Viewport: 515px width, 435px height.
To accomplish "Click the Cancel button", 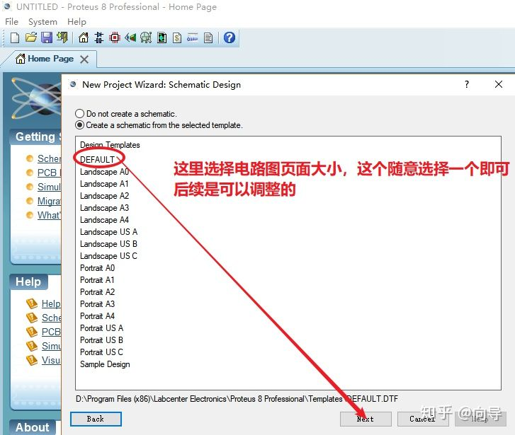I will (x=423, y=419).
